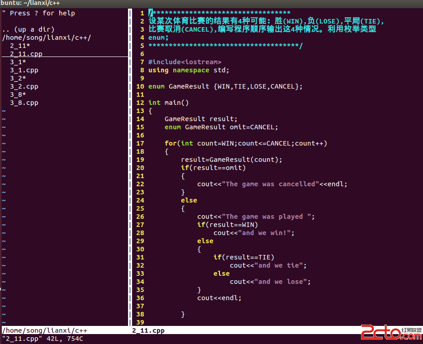
Task: Open the 2_11* executable entry
Action: coord(20,46)
